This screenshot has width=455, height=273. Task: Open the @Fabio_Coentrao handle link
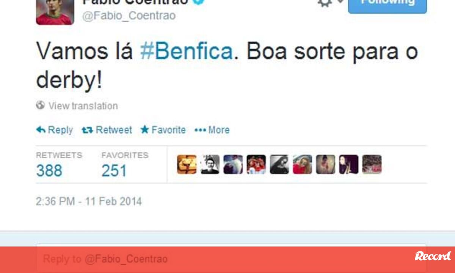pos(129,16)
